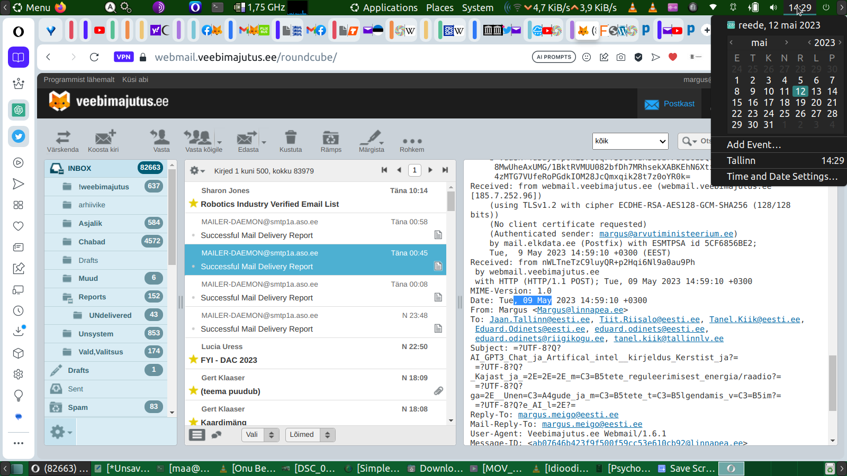Select May 19 in the calendar popup
The height and width of the screenshot is (476, 847).
800,103
